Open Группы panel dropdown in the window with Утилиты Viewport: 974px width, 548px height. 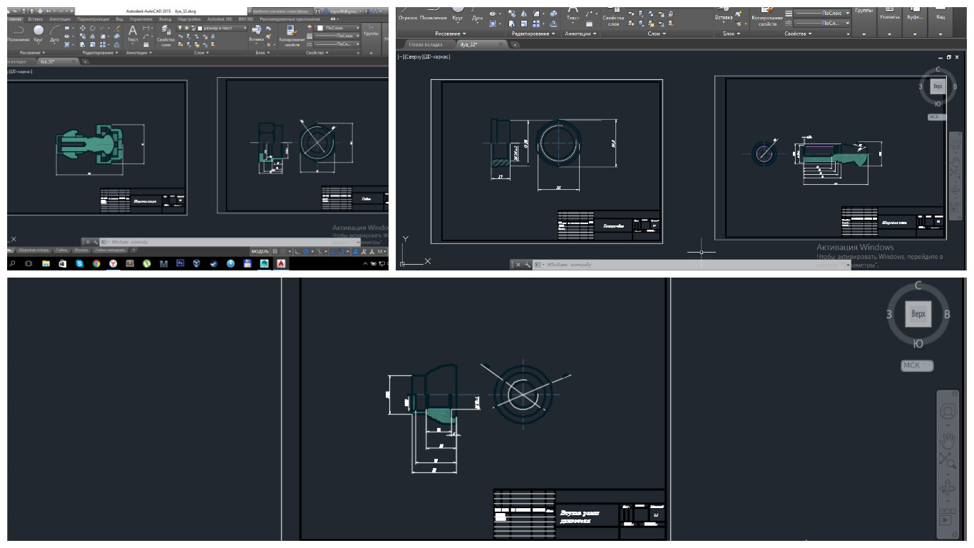(x=863, y=34)
